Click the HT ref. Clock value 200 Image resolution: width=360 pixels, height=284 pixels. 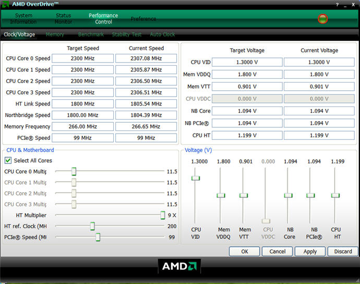tap(172, 226)
